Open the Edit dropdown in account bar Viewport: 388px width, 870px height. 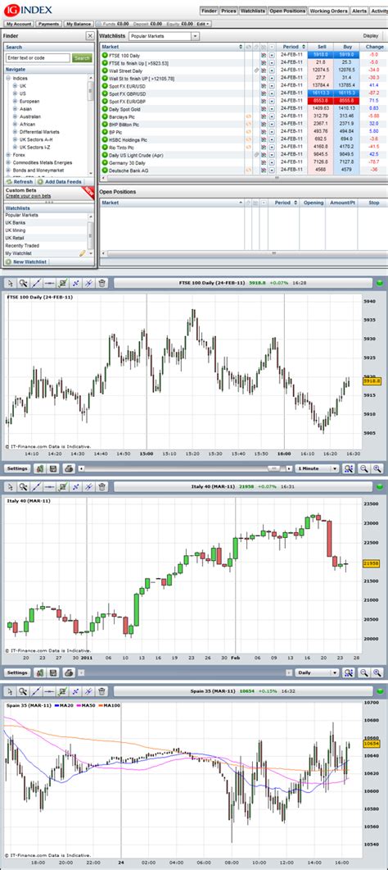click(203, 24)
